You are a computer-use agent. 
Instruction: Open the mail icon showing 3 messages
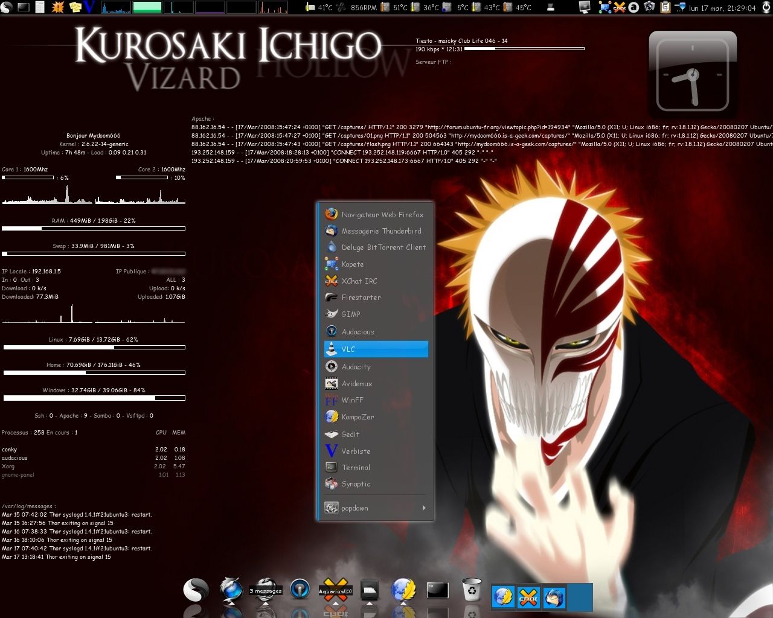click(x=265, y=589)
